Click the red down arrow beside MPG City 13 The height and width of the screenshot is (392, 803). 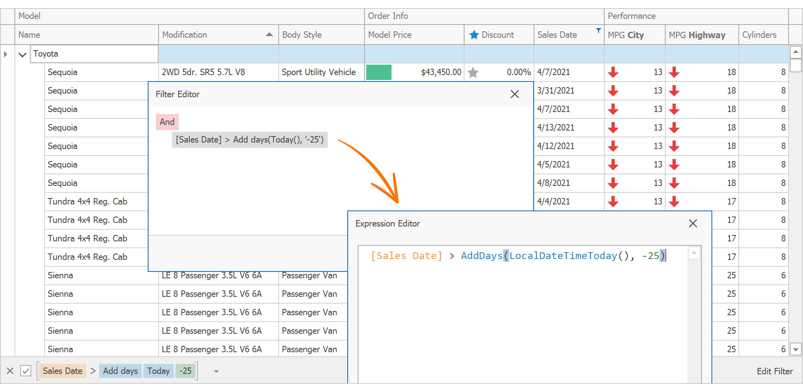[x=613, y=72]
